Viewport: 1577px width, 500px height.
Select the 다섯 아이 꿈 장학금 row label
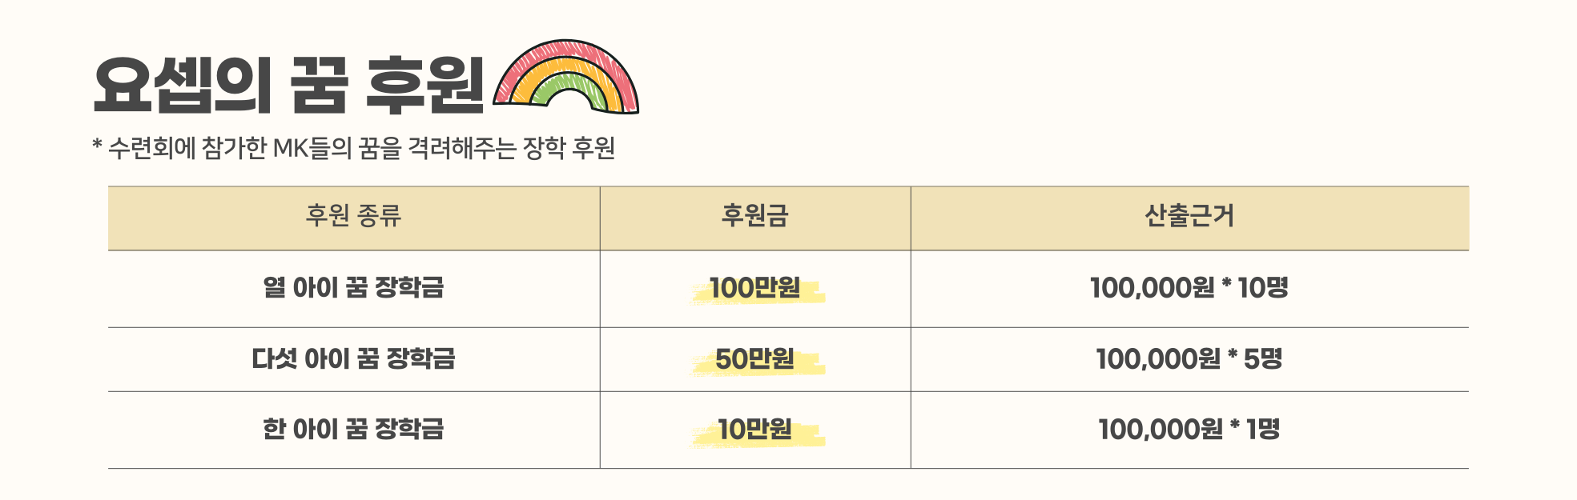[x=353, y=359]
